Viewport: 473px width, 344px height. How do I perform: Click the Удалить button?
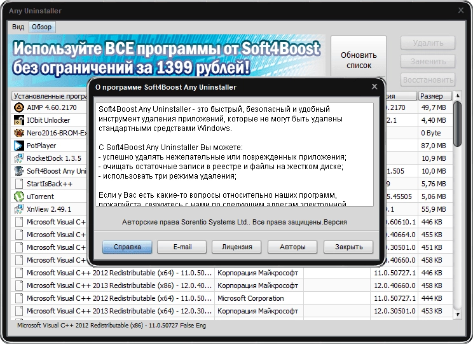pos(428,43)
